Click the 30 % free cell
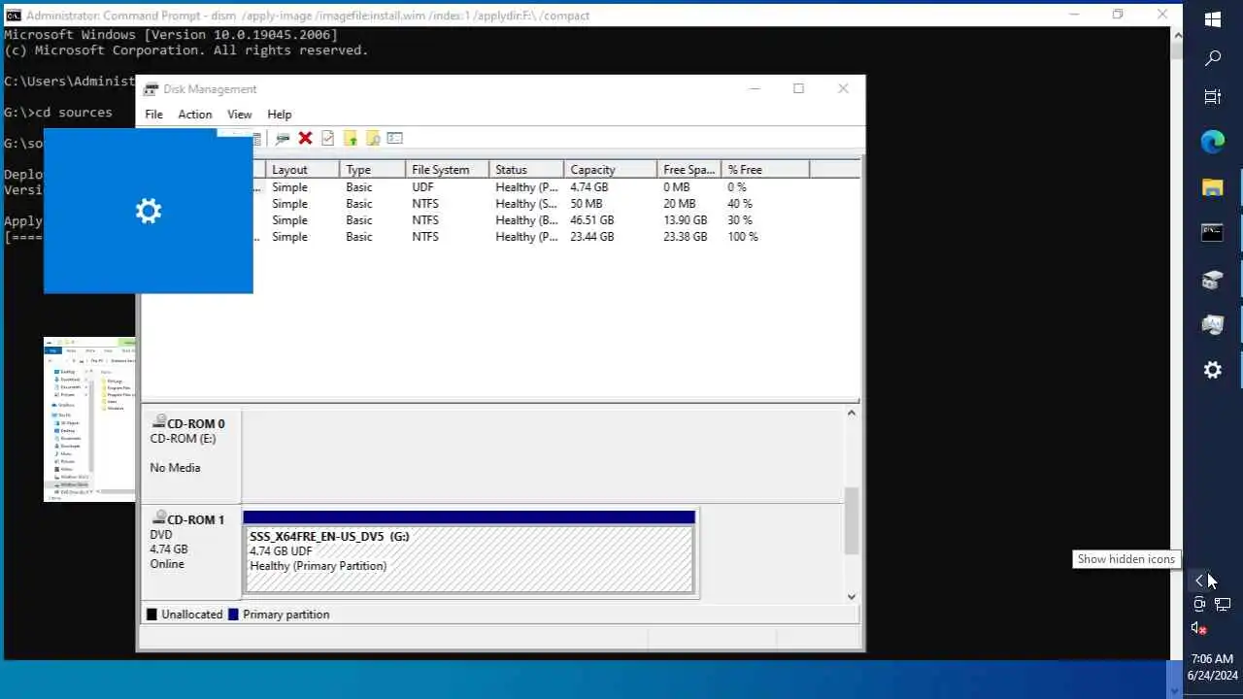Viewport: 1243px width, 699px height. point(740,220)
